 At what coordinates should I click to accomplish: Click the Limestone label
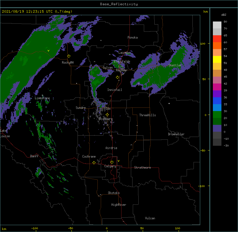click(x=42, y=98)
